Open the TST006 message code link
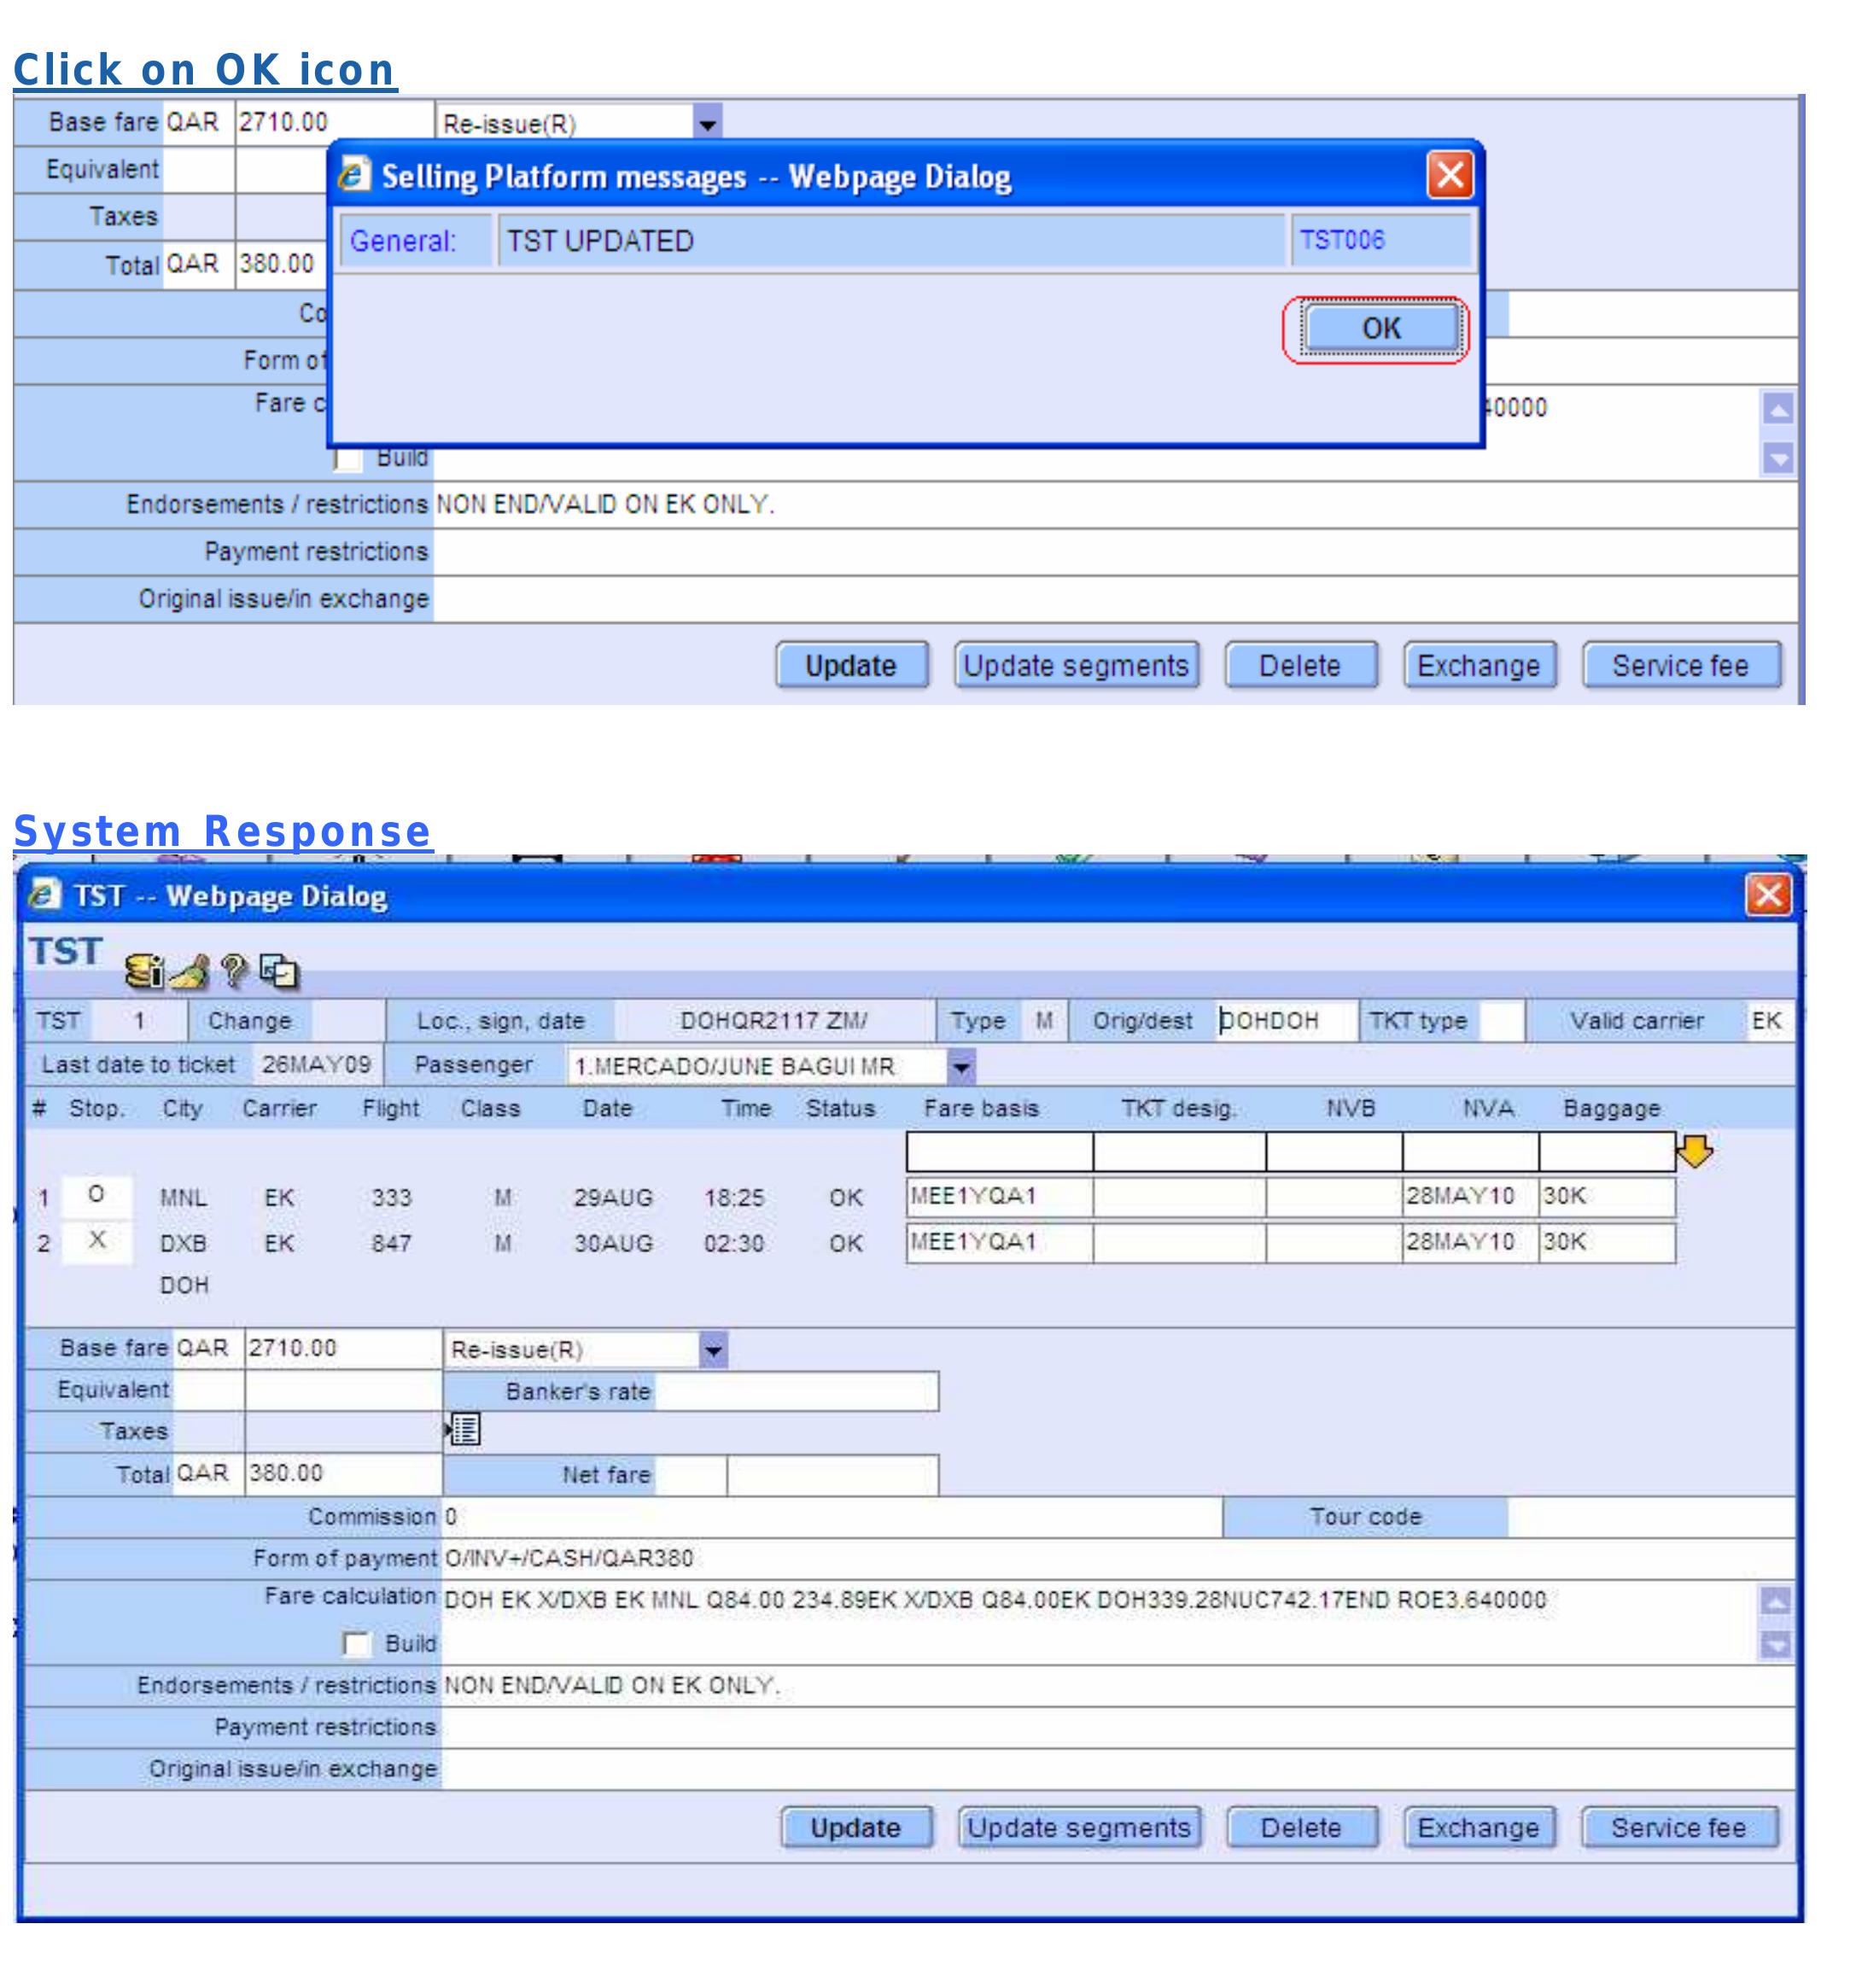This screenshot has width=1856, height=1988. click(1341, 240)
